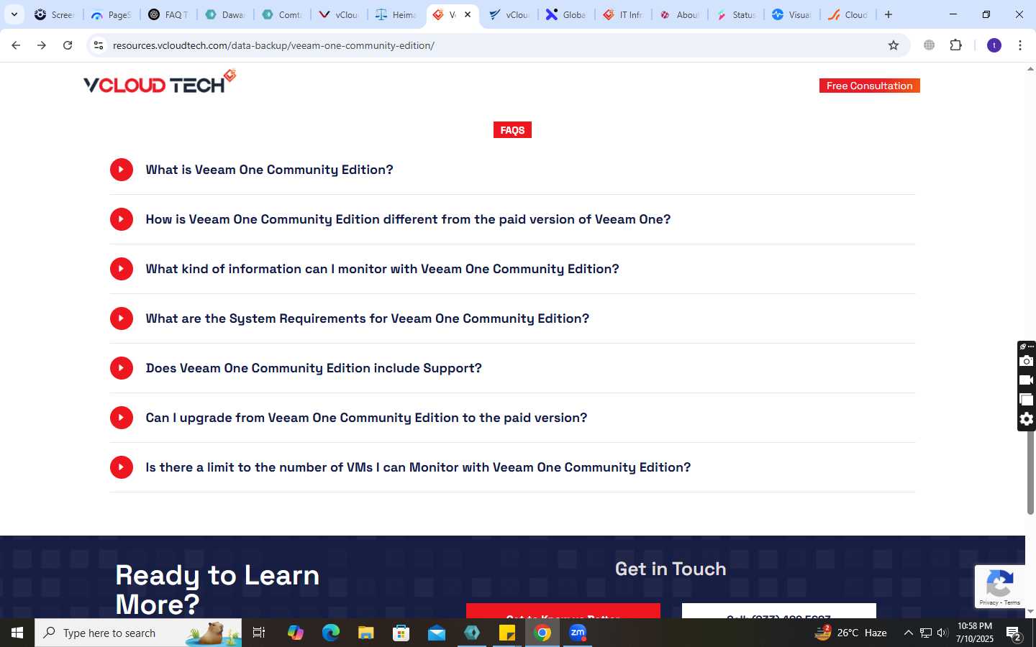Click 'Is there a limit to the number of VMs' text
The image size is (1036, 647).
pyautogui.click(x=418, y=467)
